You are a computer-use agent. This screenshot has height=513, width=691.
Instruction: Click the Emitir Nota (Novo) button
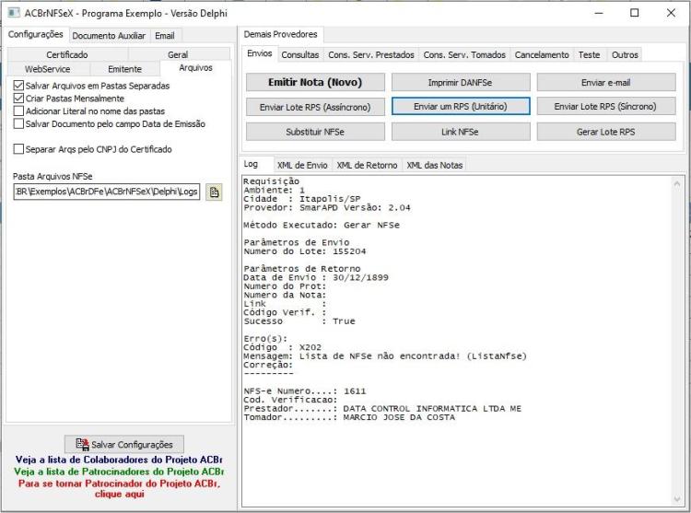pyautogui.click(x=315, y=82)
